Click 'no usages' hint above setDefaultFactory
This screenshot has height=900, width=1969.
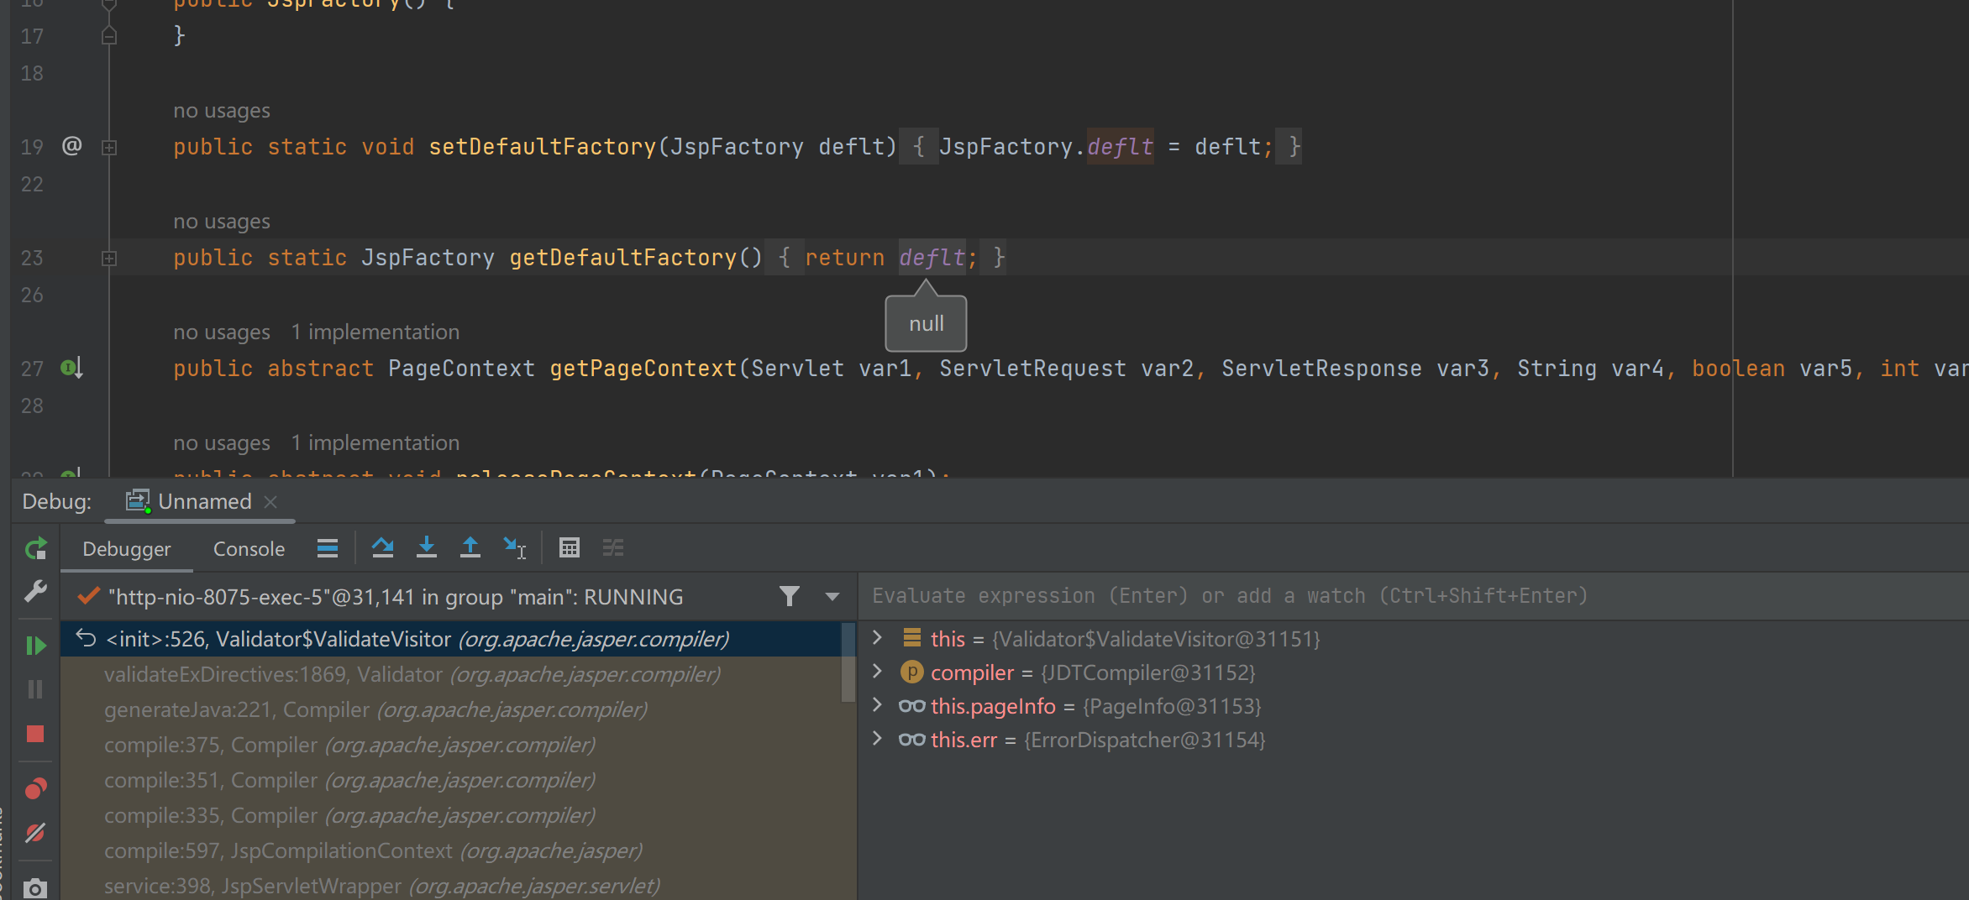coord(222,111)
